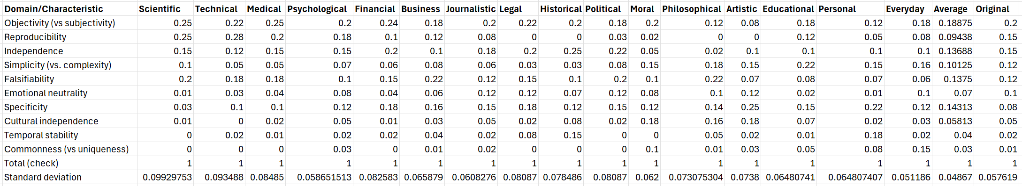The image size is (1022, 186).
Task: Select the Domain/Characteristic header cell
Action: point(69,9)
